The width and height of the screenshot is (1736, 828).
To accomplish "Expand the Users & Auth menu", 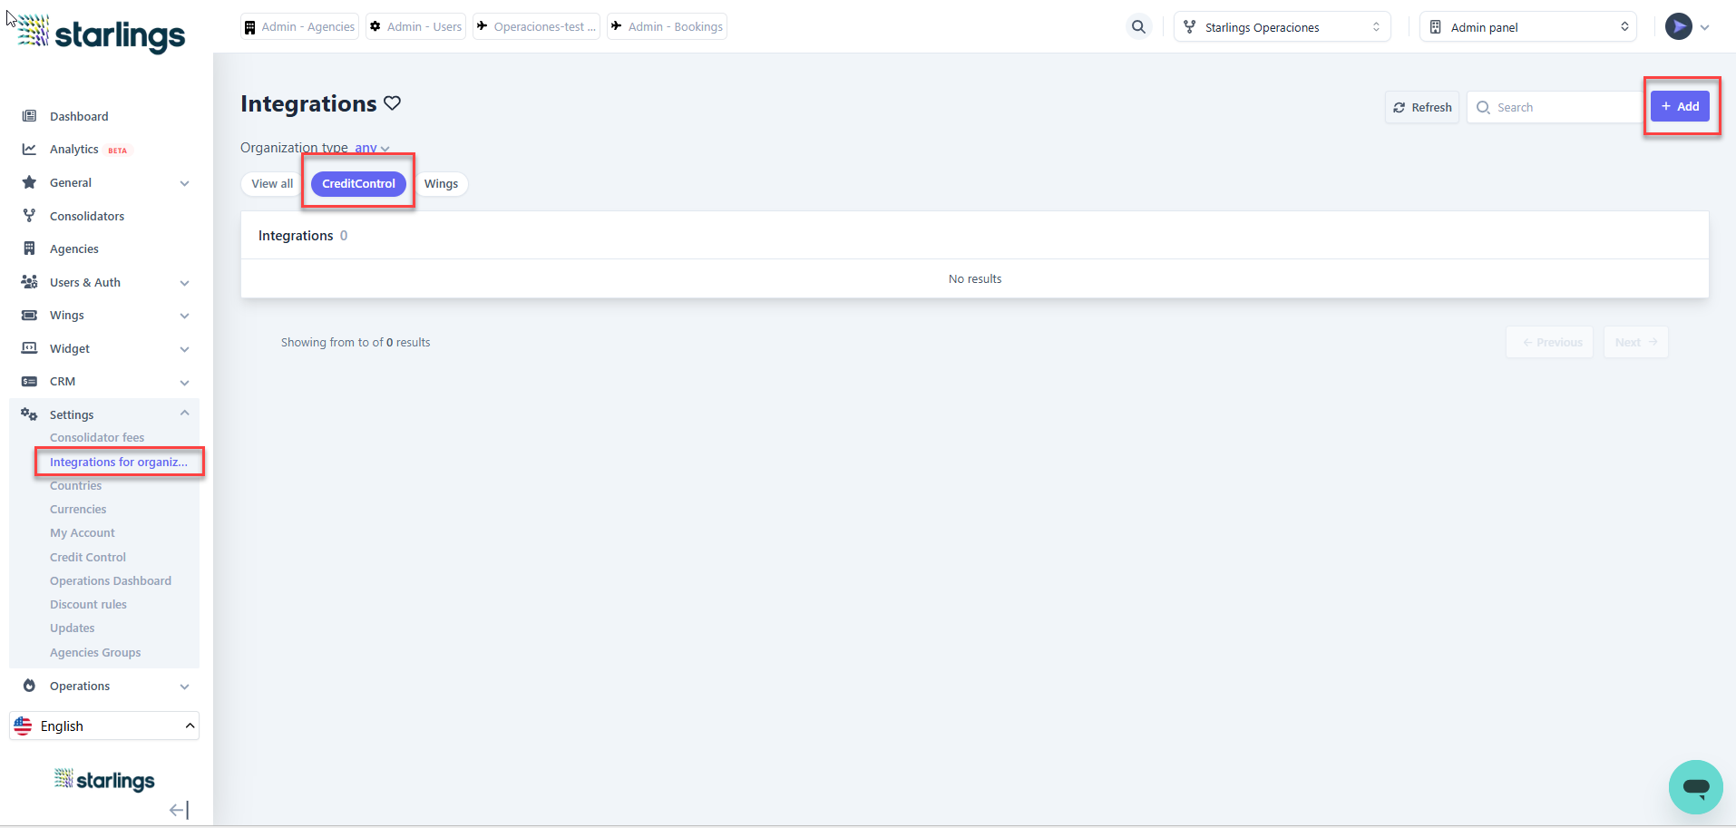I will point(106,283).
